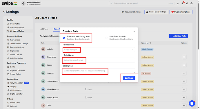Click the Swipe logo
The height and width of the screenshot is (109, 200).
pos(9,3)
